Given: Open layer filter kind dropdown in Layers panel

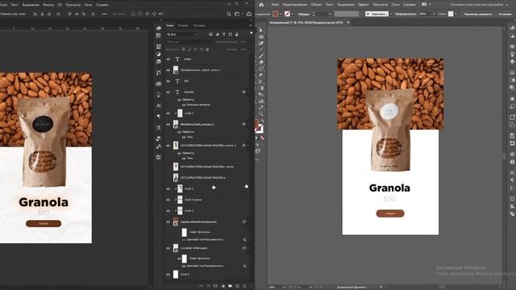Looking at the screenshot, I should click(182, 34).
